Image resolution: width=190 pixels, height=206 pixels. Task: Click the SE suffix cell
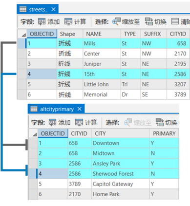[153, 94]
